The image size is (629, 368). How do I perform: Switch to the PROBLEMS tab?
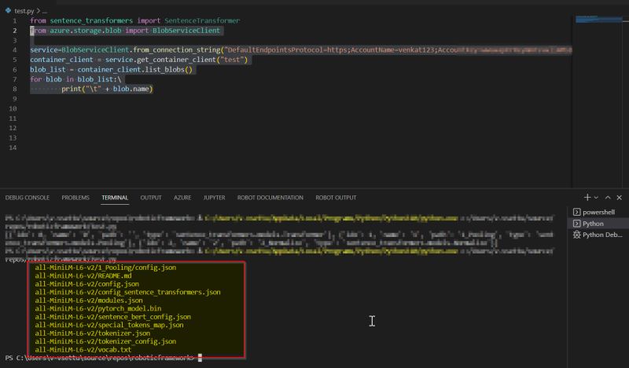pyautogui.click(x=75, y=198)
